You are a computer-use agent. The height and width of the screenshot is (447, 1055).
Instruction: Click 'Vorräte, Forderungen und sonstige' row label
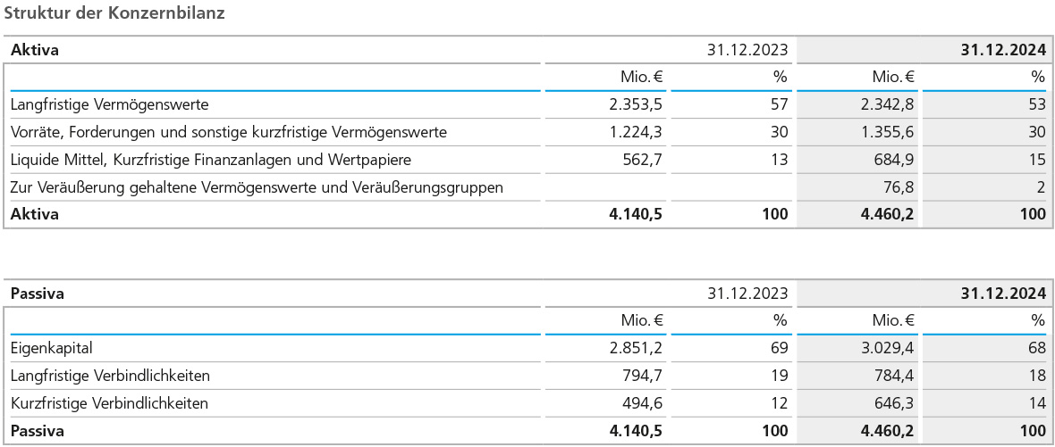[228, 132]
